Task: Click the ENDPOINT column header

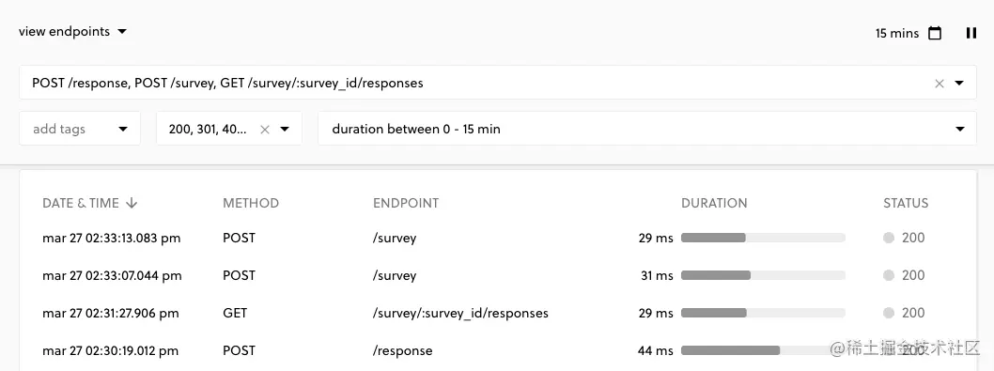Action: pos(406,203)
